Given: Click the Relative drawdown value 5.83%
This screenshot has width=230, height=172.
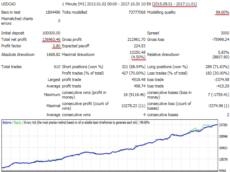Looking at the screenshot, I should tap(224, 52).
